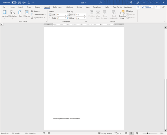Open the page Size menu
Viewport: 167px width, 135px height.
click(x=20, y=14)
